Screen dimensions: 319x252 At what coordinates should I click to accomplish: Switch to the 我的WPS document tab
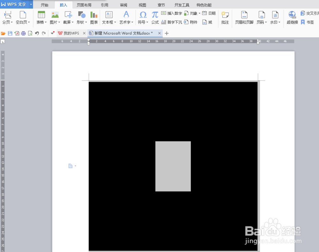(x=69, y=33)
